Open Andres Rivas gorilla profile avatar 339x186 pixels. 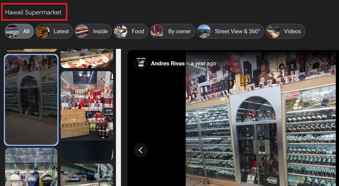(x=140, y=63)
